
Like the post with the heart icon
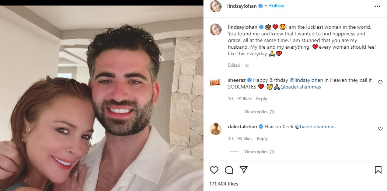(214, 170)
